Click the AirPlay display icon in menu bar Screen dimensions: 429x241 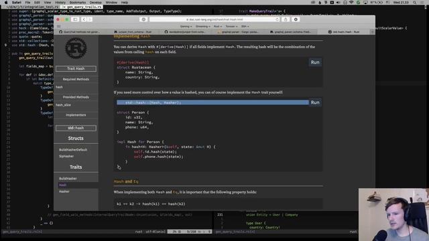365,3
